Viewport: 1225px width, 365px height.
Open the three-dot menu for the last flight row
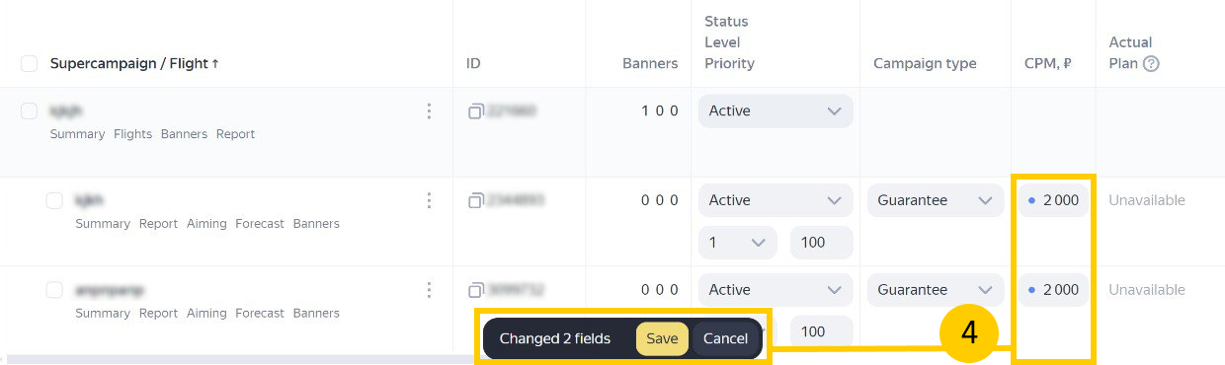pos(429,290)
